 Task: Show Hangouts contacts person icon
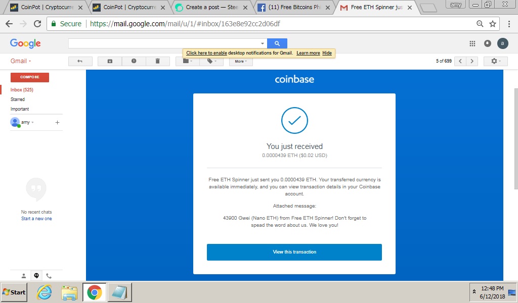pos(24,276)
